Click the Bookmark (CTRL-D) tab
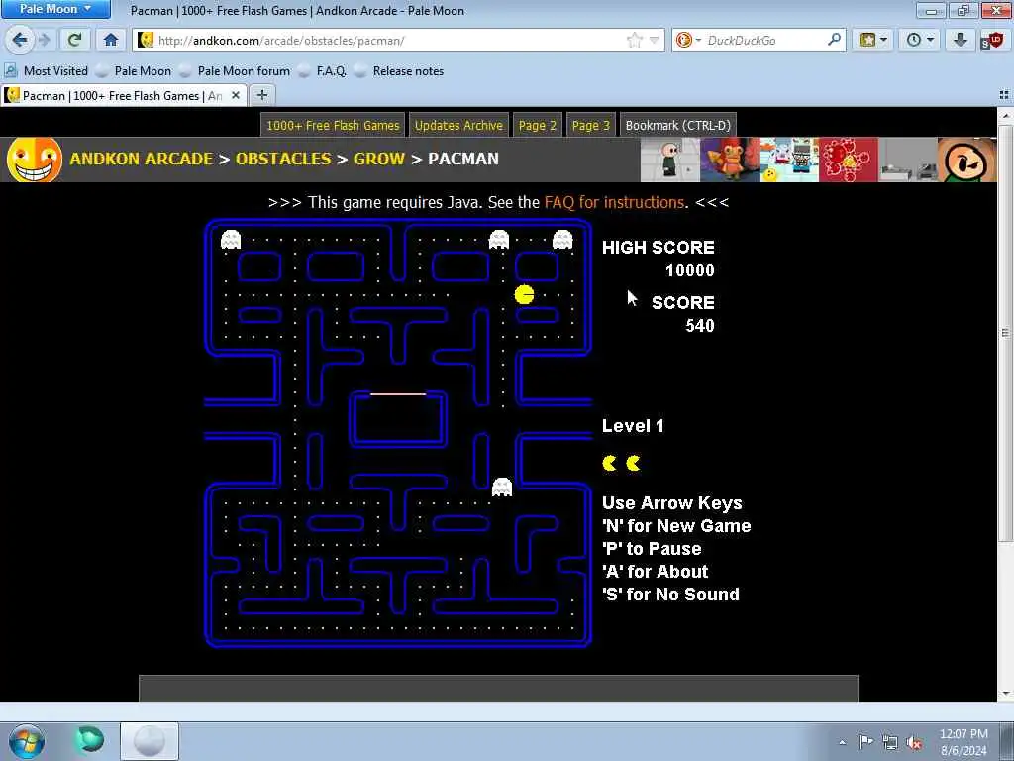This screenshot has width=1014, height=761. coord(677,126)
